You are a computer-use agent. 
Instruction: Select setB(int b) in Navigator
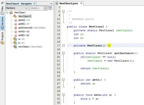pos(24,35)
